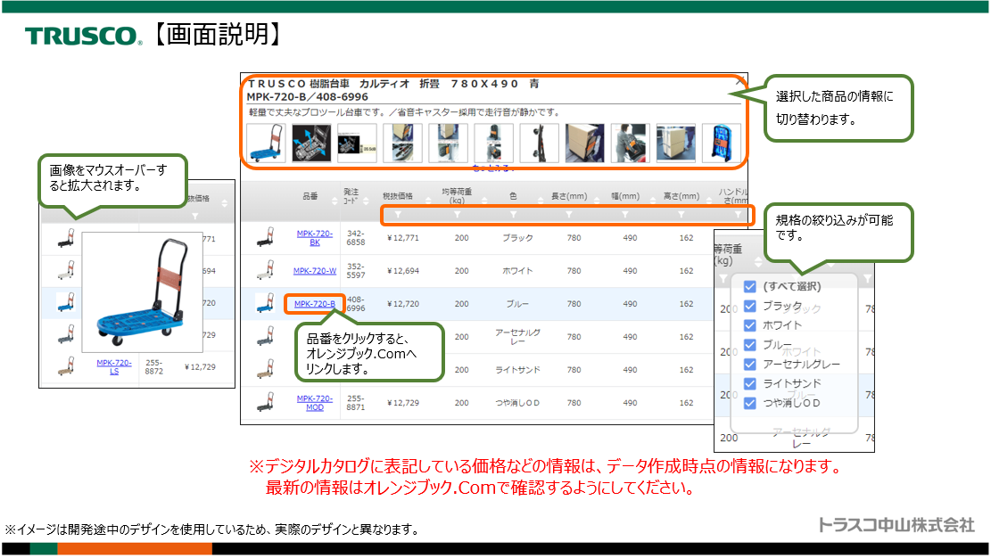
Task: Select the first blue cart gallery thumbnail
Action: pos(266,143)
